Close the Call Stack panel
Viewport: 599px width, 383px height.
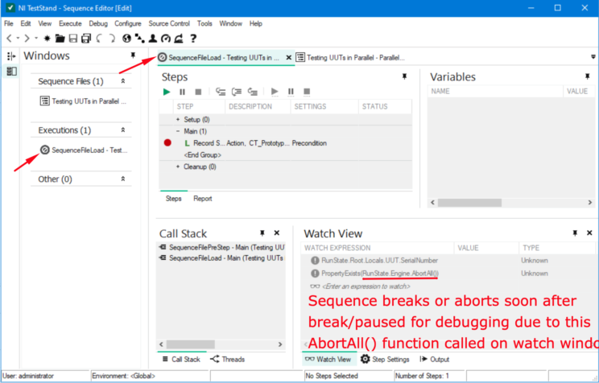(x=277, y=233)
